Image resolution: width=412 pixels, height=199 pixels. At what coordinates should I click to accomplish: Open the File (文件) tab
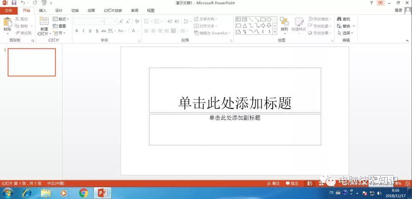pos(9,11)
